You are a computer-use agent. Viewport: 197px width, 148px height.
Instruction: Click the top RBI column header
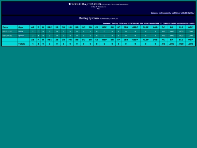coord(50,27)
